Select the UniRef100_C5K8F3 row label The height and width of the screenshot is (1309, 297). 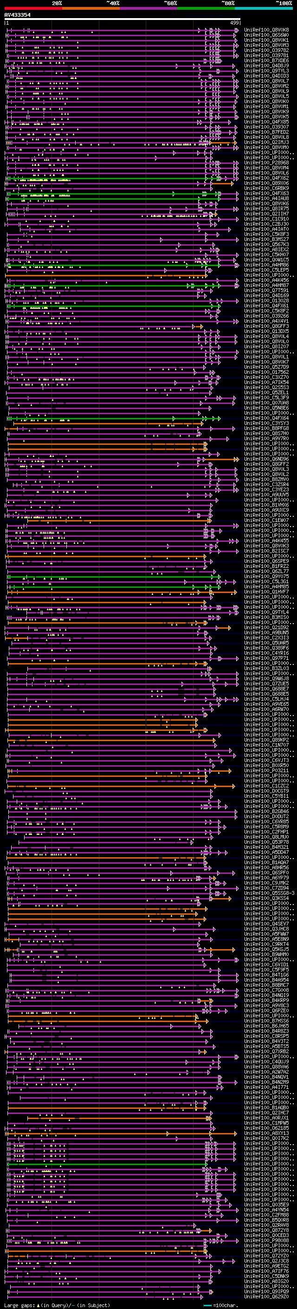[266, 234]
